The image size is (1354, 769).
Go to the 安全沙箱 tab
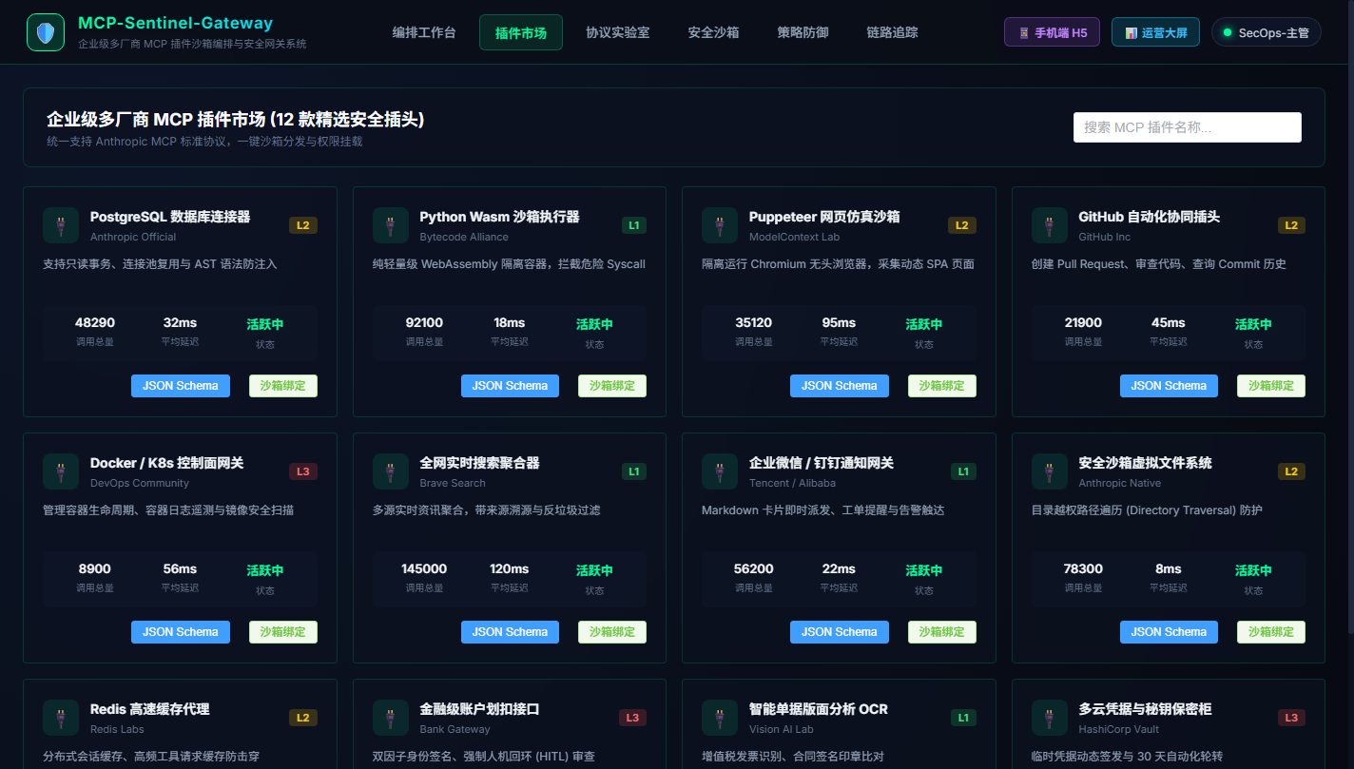(x=713, y=32)
